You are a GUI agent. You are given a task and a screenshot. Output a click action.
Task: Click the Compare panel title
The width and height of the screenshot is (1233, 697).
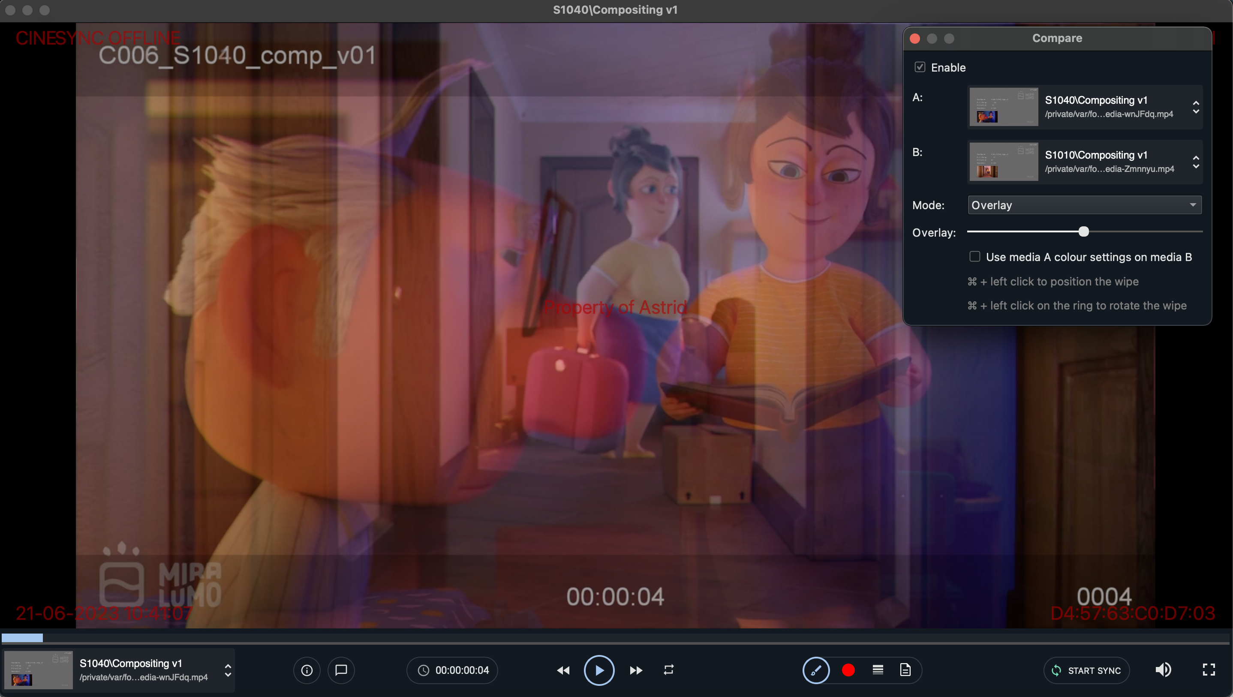(1057, 38)
